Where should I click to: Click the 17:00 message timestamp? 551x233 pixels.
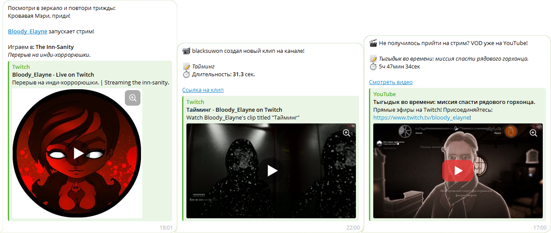coord(540,228)
